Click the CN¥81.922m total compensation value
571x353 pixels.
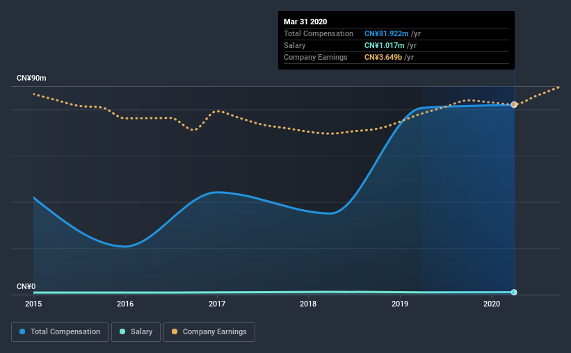[x=387, y=33]
